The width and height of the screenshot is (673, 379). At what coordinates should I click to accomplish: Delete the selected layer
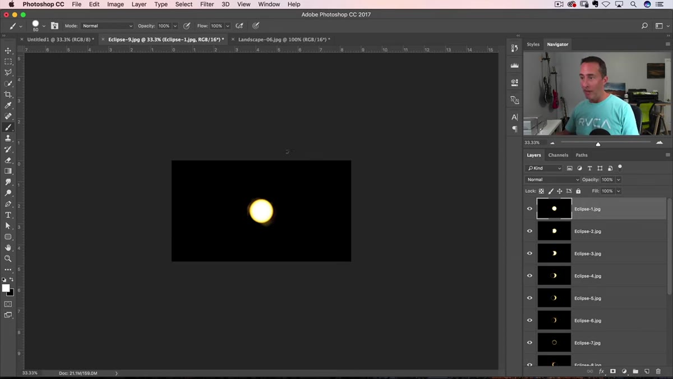coord(658,371)
